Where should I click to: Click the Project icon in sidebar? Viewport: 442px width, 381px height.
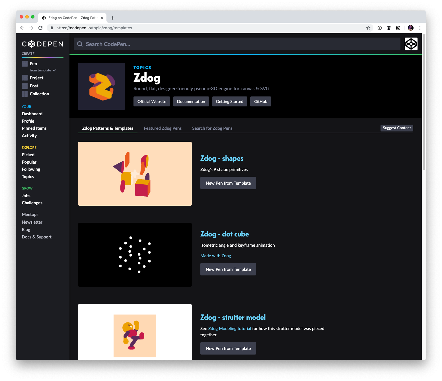click(25, 78)
